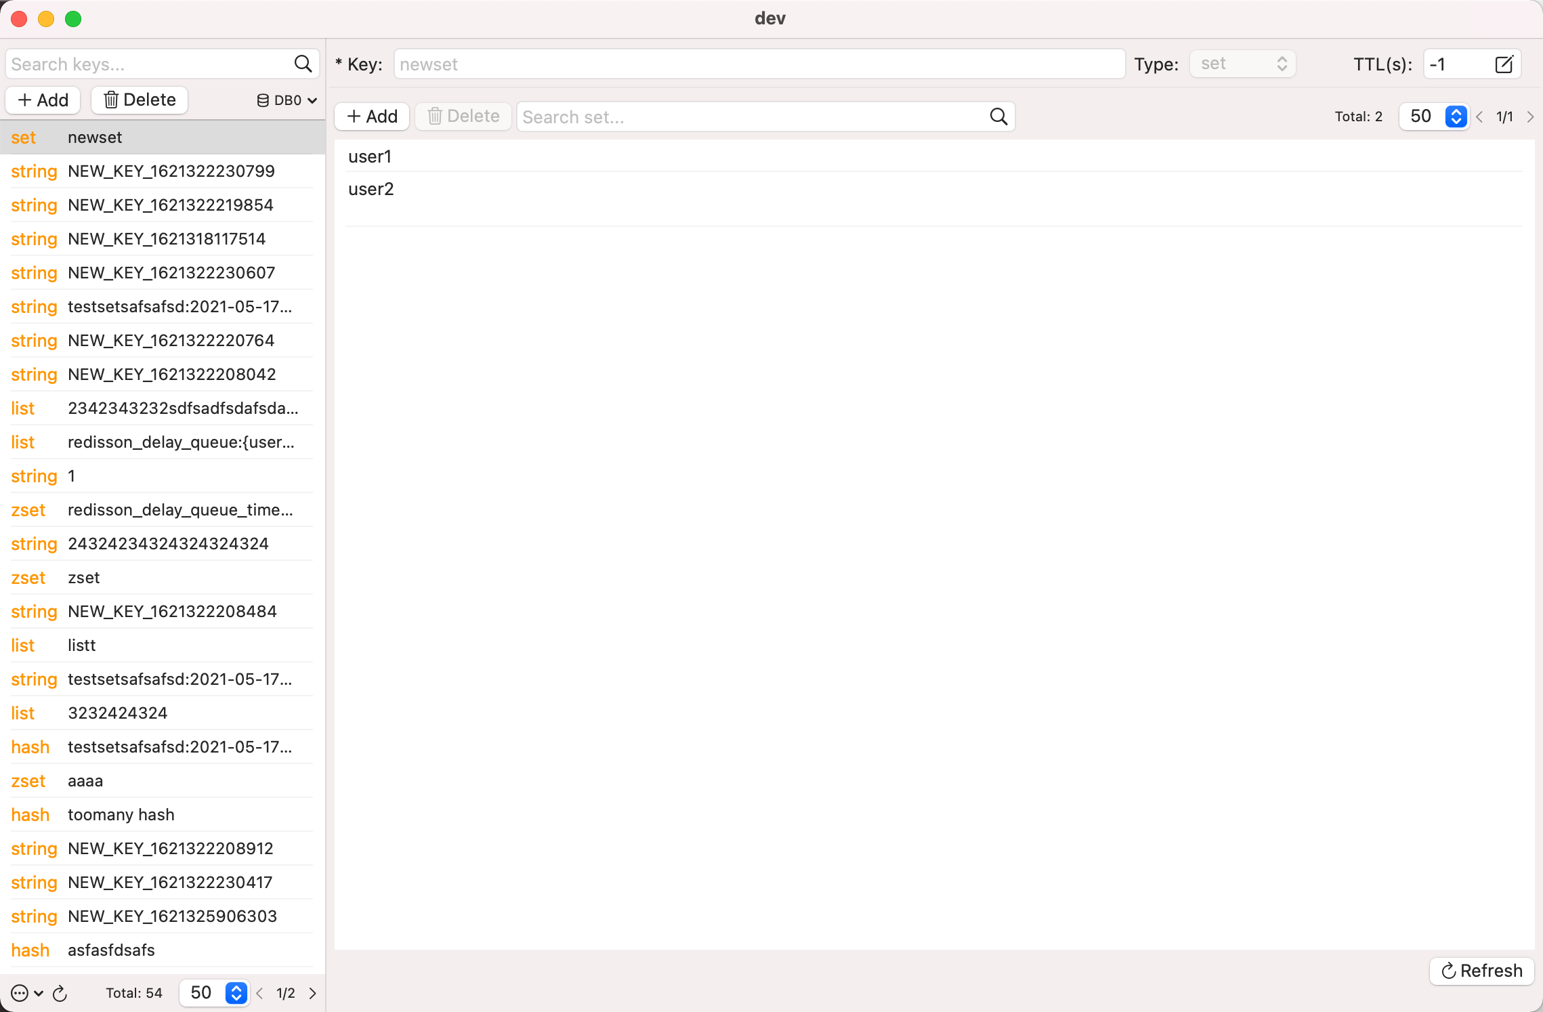Click the edit TTL pencil icon
This screenshot has height=1012, width=1543.
pyautogui.click(x=1504, y=64)
